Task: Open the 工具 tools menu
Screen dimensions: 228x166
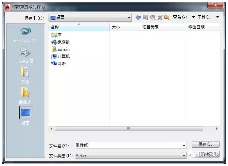Action: [204, 17]
